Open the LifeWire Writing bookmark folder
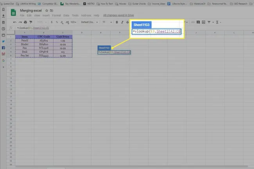The width and height of the screenshot is (254, 169). click(x=26, y=4)
